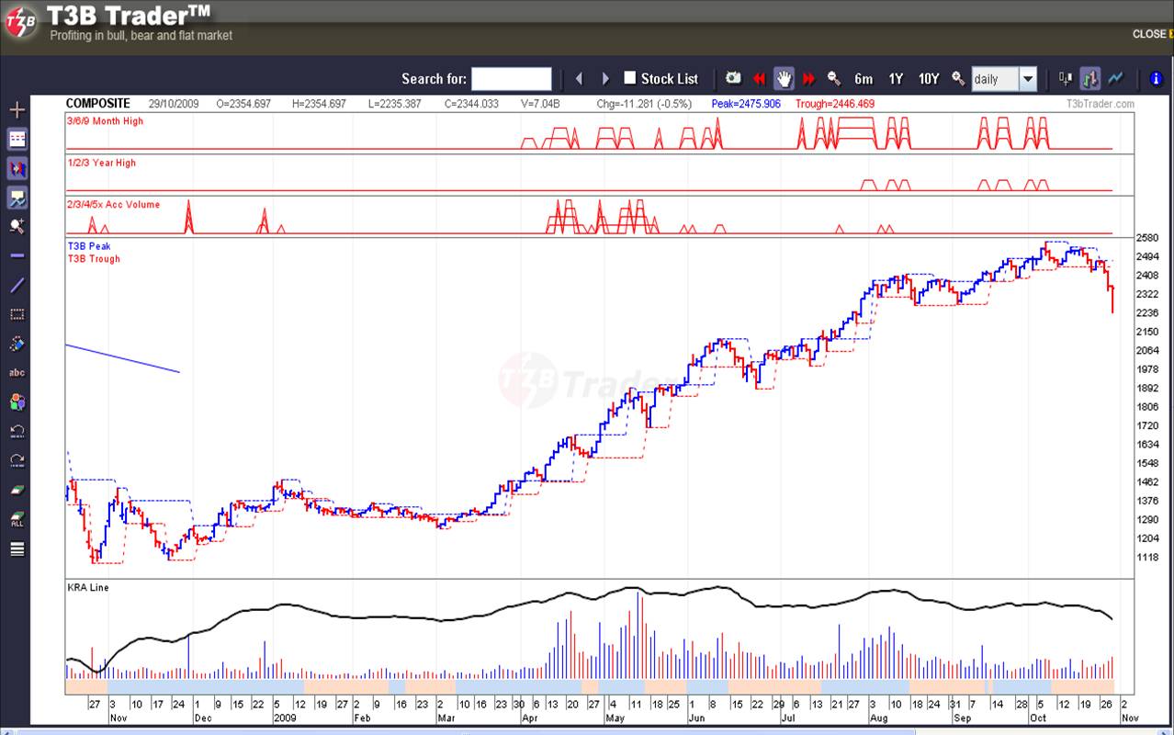Select the horizontal line drawing tool

(x=17, y=255)
